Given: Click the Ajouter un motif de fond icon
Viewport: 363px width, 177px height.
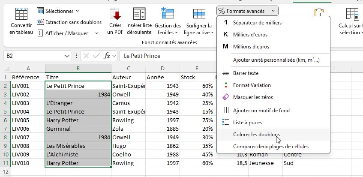Looking at the screenshot, I should coord(225,111).
